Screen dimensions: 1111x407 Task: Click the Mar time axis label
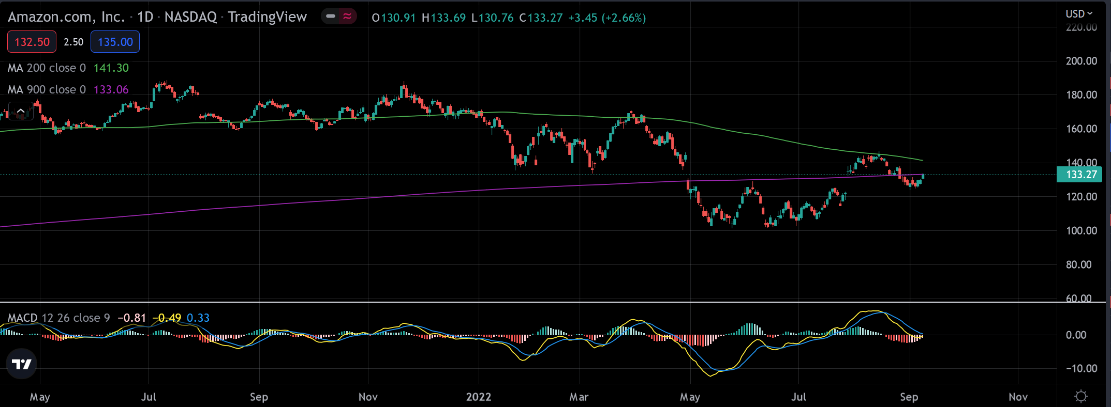(x=579, y=397)
